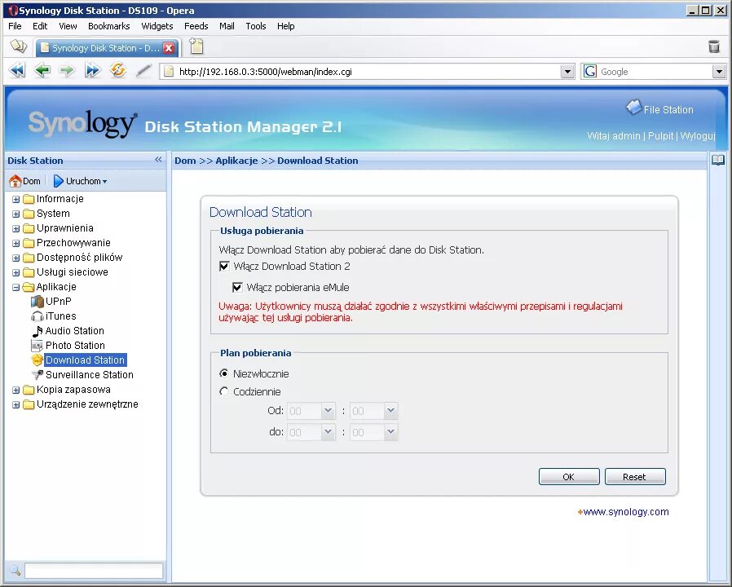
Task: Open the UPnP application item
Action: [51, 301]
